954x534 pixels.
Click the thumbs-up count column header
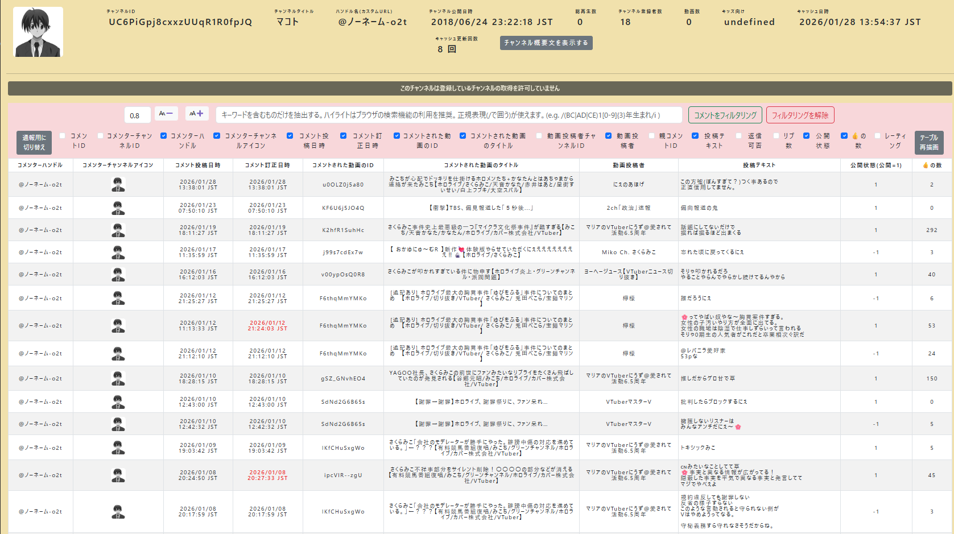point(932,165)
